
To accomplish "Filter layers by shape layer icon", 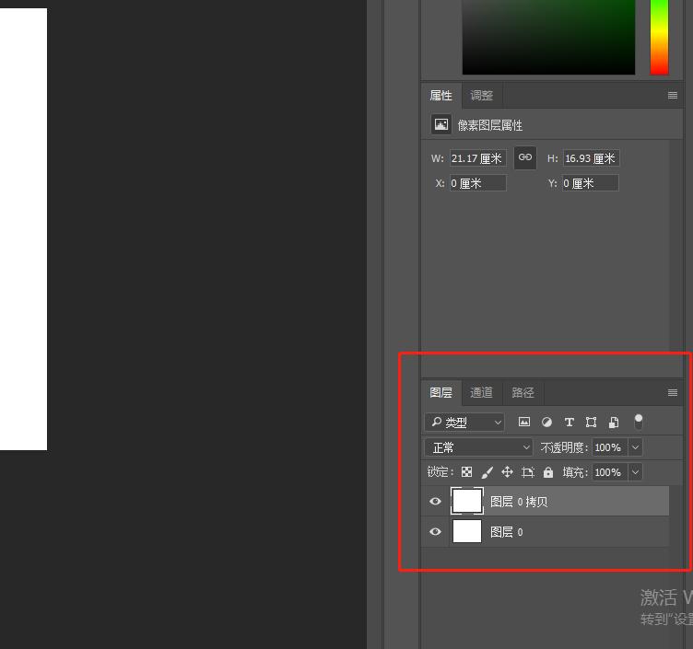I will click(x=591, y=423).
